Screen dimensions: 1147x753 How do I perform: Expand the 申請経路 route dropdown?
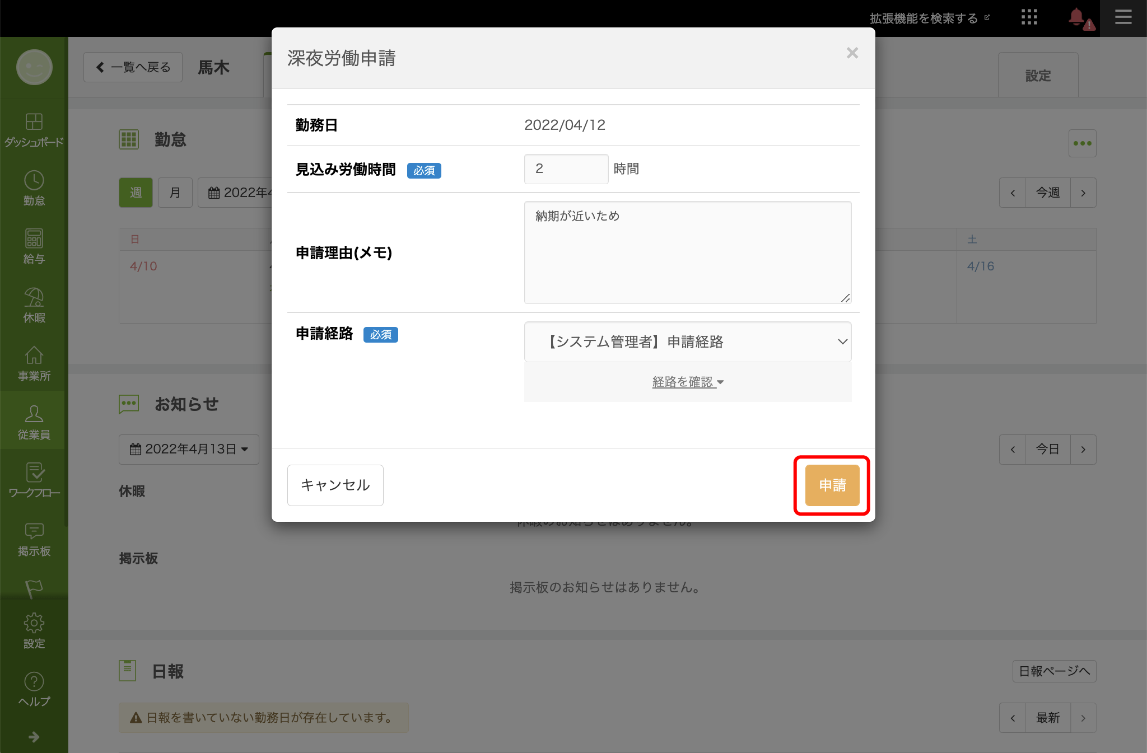[x=687, y=342]
